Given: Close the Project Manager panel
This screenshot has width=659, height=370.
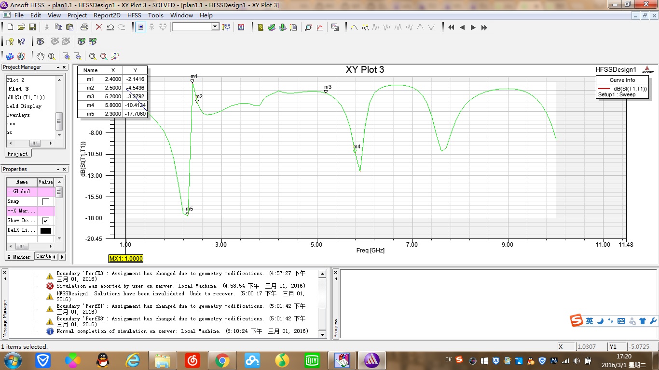Looking at the screenshot, I should click(x=65, y=67).
